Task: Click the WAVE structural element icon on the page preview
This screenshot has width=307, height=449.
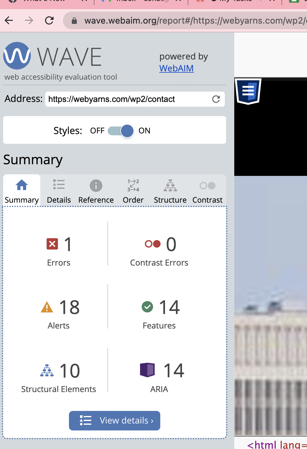Action: point(248,91)
